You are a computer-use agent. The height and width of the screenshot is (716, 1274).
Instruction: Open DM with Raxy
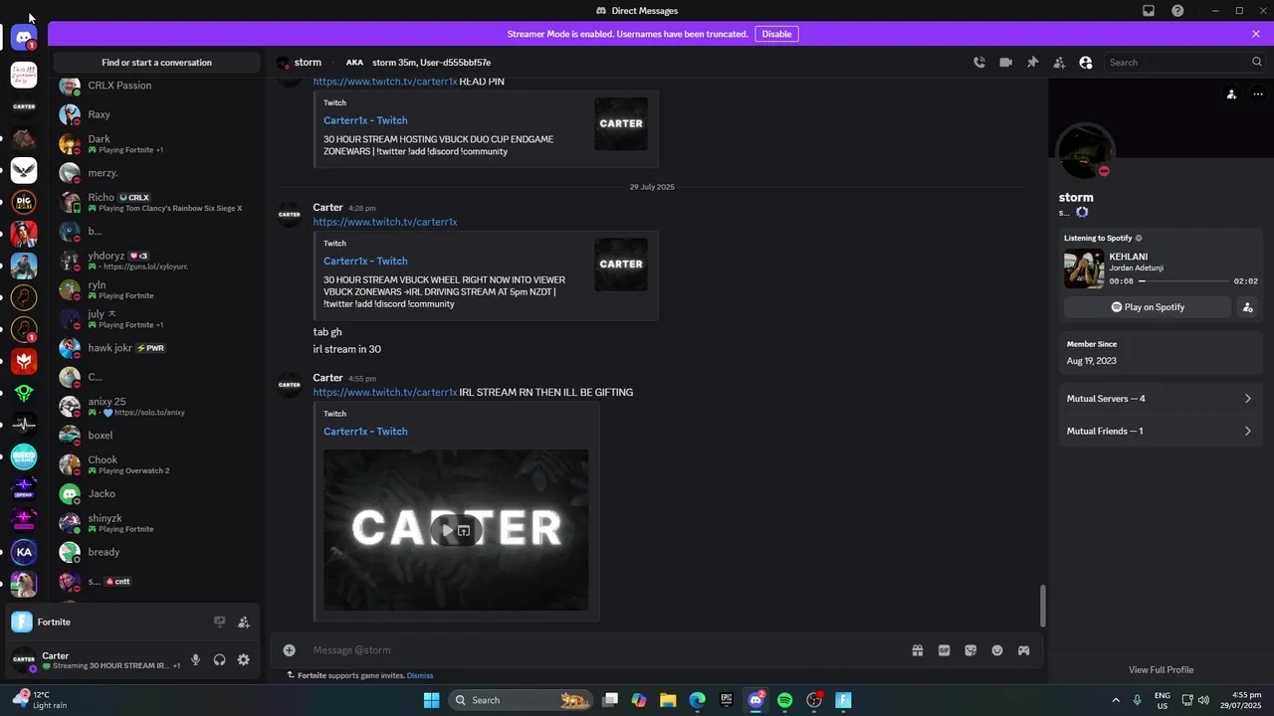coord(156,114)
